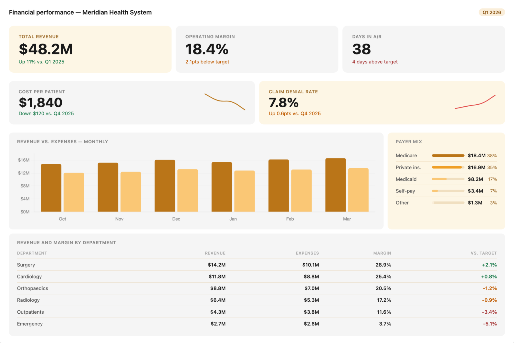The image size is (514, 343).
Task: Click the Private ins. progress bar
Action: click(448, 167)
